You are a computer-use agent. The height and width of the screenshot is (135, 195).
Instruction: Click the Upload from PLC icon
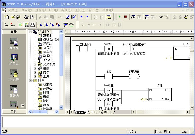(x=81, y=17)
